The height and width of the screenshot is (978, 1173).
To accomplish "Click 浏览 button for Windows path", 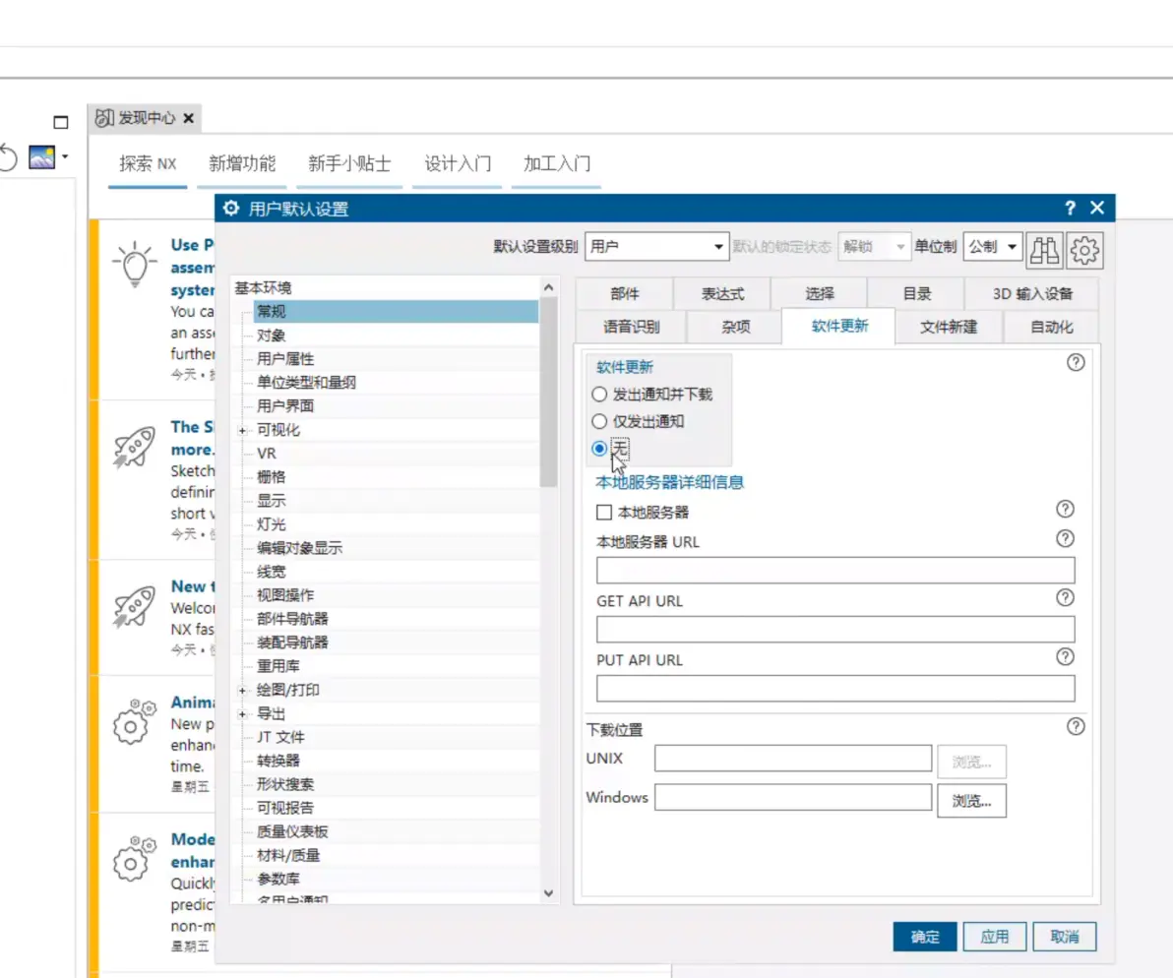I will tap(972, 801).
